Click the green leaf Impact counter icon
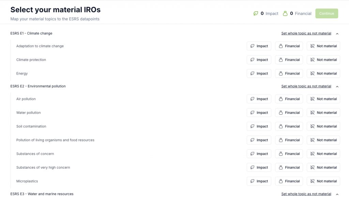Screen dimensions: 349x200 point(256,14)
